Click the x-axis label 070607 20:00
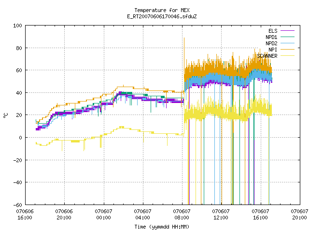Image resolution: width=309 pixels, height=231 pixels. pos(299,215)
